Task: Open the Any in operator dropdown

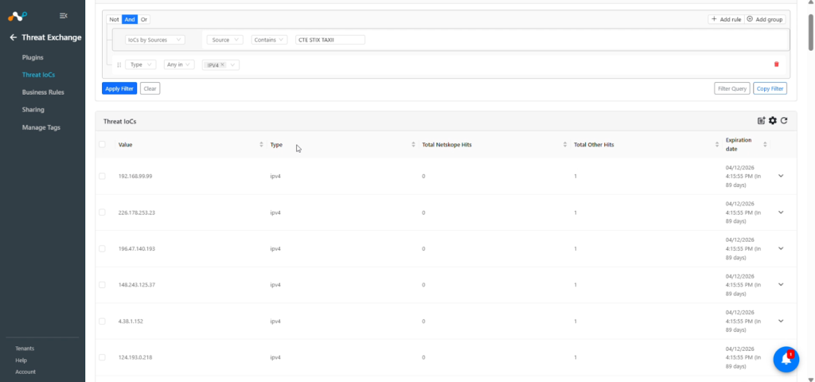Action: click(179, 64)
